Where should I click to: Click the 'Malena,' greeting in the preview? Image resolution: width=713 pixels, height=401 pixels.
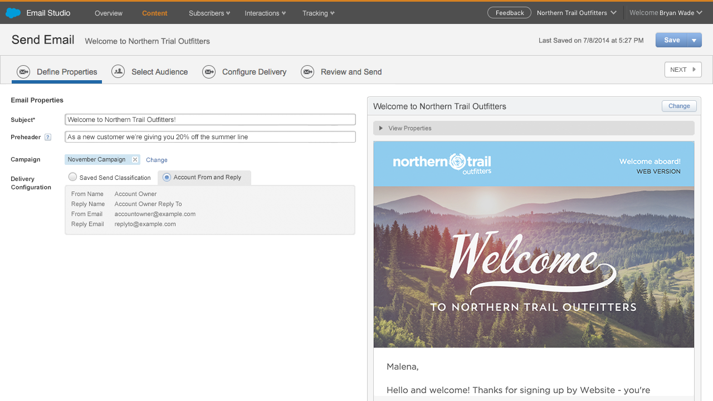tap(402, 366)
